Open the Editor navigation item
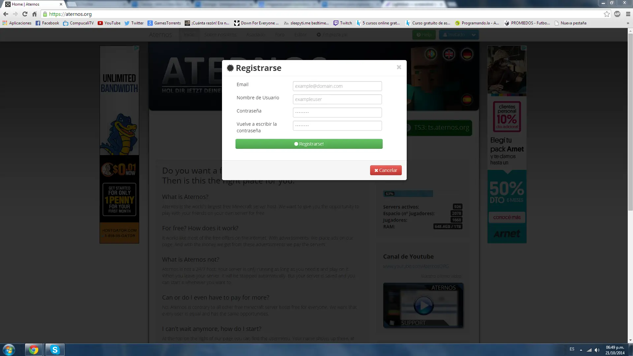633x356 pixels. coord(301,35)
